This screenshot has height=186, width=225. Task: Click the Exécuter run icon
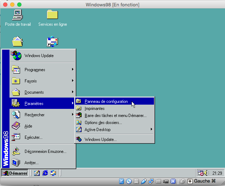pyautogui.click(x=16, y=137)
